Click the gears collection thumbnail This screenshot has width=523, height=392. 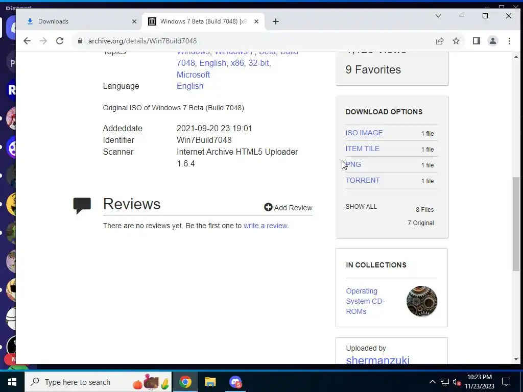pos(421,301)
